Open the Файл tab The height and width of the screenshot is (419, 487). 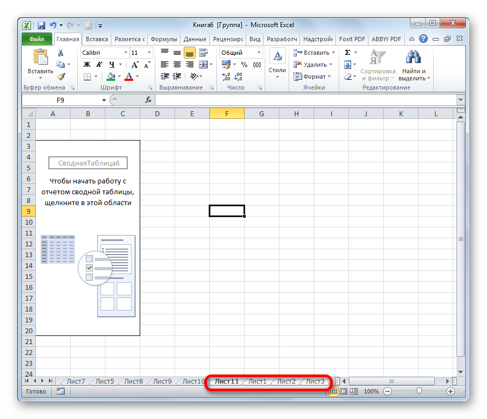37,39
